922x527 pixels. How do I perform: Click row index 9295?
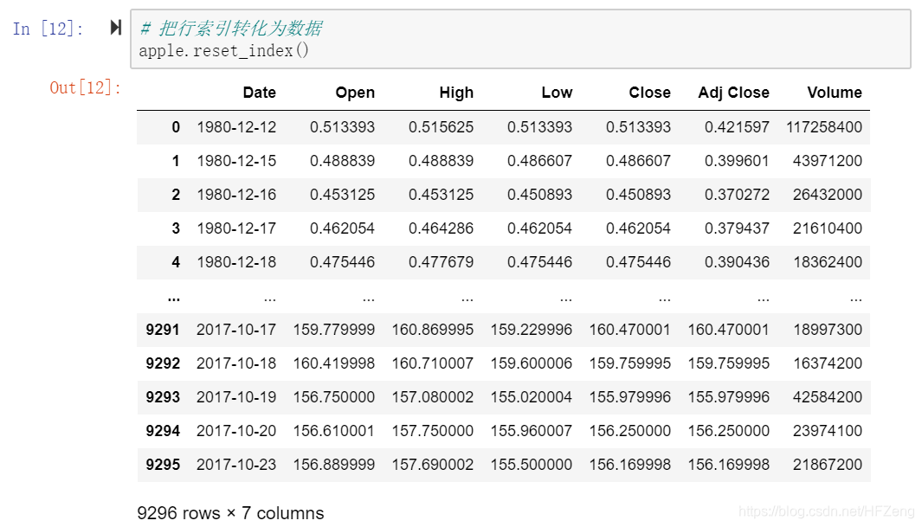click(x=163, y=464)
